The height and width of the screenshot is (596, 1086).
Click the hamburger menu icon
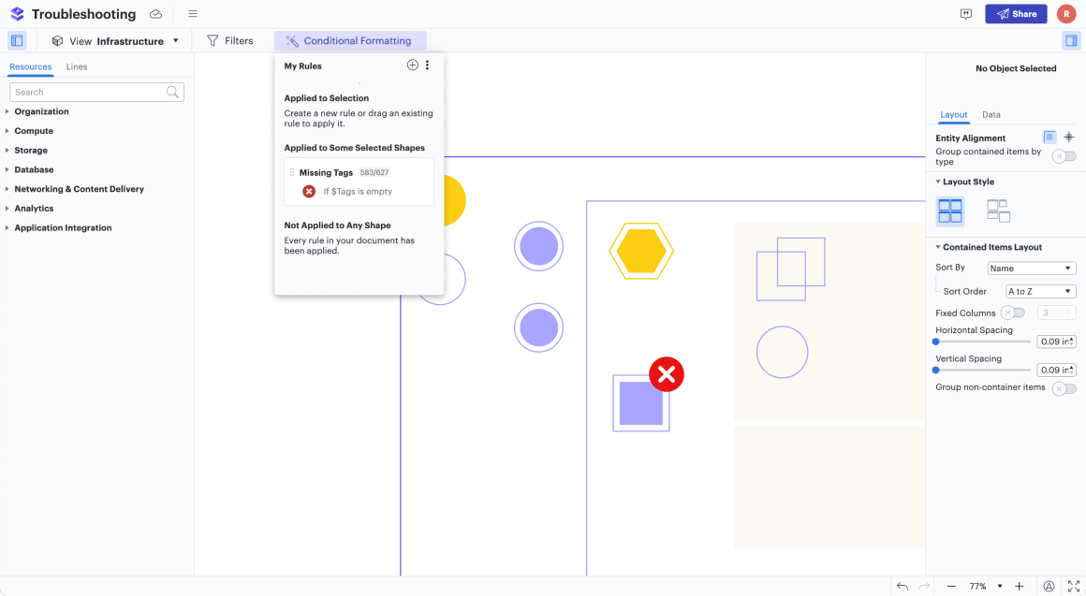pos(193,14)
